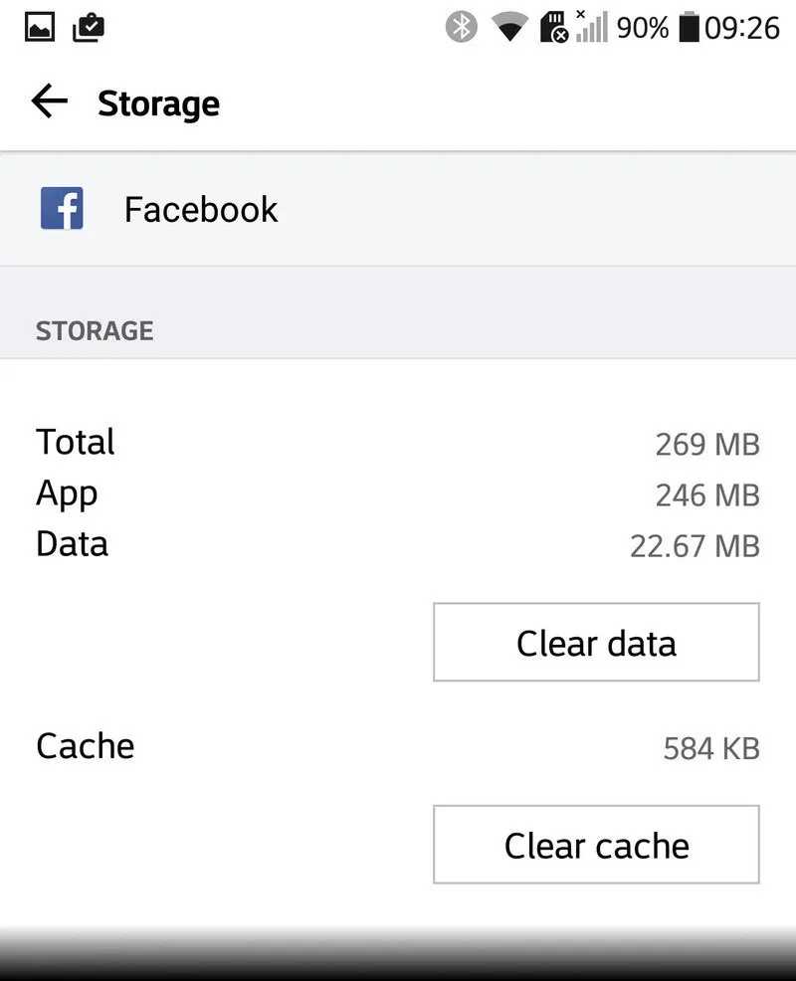Tap the 90% battery percentage
This screenshot has height=981, width=796.
(642, 28)
